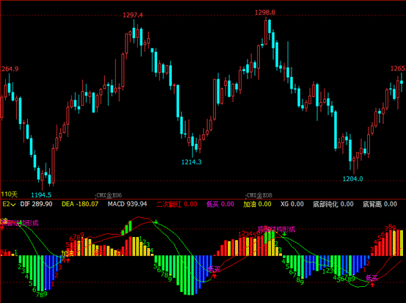Select the 底背离 0.00 indicator label

[380, 204]
